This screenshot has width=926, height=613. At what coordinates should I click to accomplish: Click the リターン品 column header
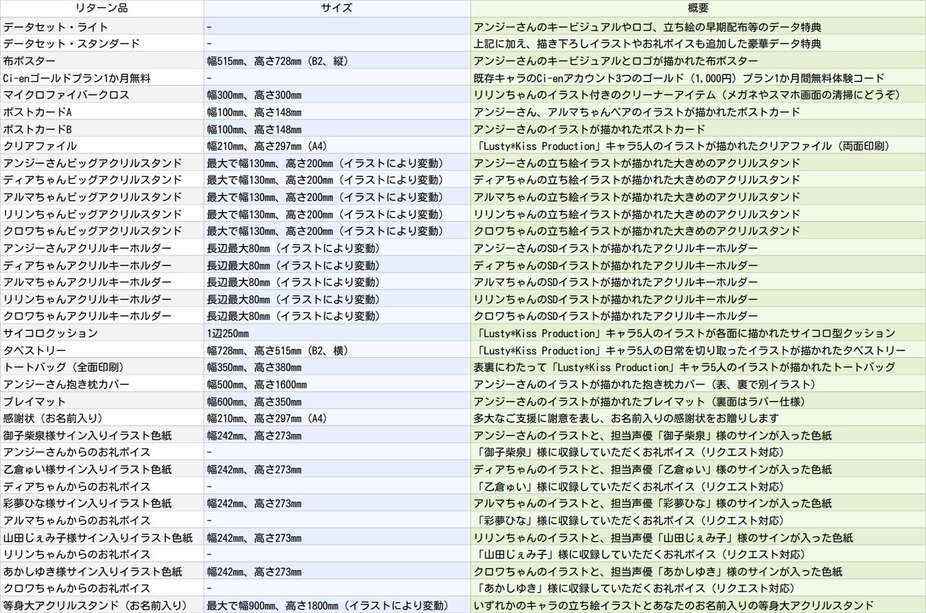102,8
